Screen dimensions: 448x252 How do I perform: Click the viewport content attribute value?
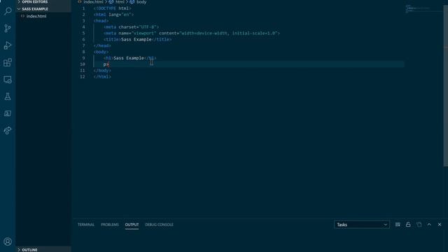click(229, 33)
